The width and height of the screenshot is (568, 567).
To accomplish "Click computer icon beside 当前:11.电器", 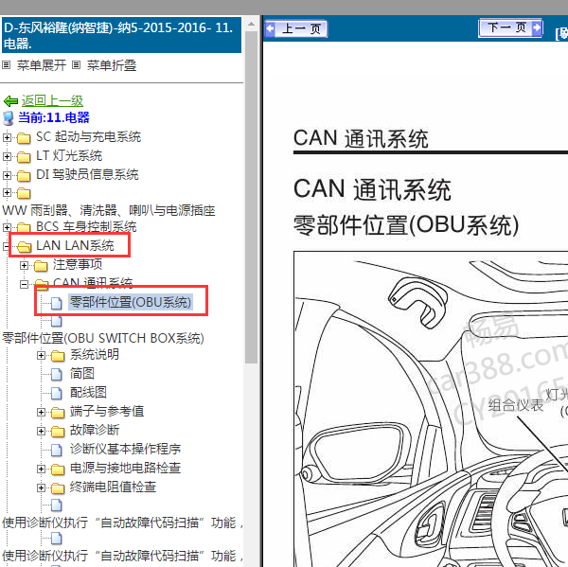I will click(x=8, y=118).
